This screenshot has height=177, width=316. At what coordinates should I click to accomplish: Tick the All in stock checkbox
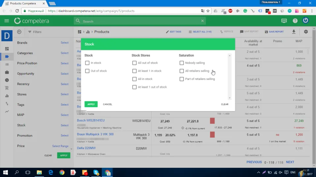pos(134,79)
